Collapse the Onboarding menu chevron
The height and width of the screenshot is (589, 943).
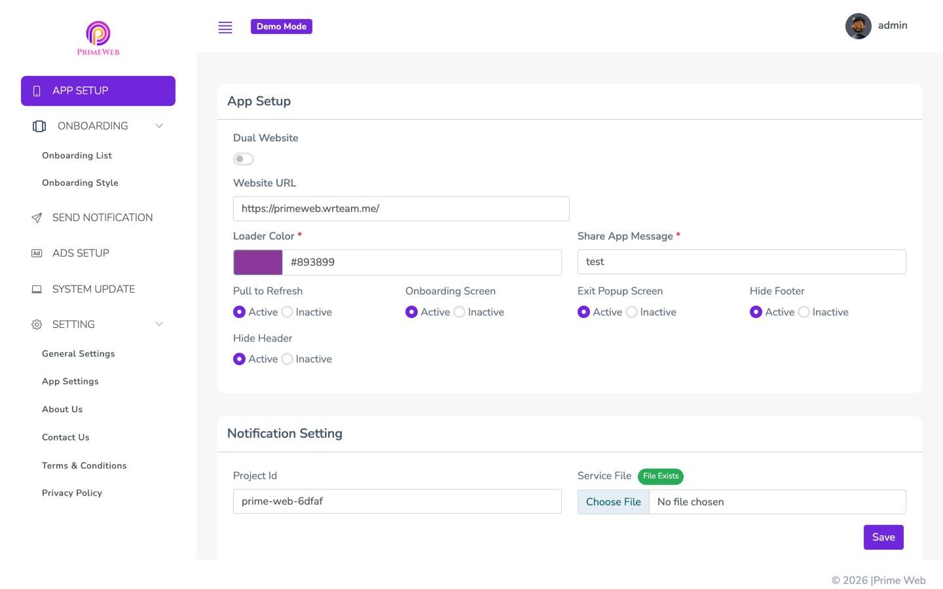point(158,126)
